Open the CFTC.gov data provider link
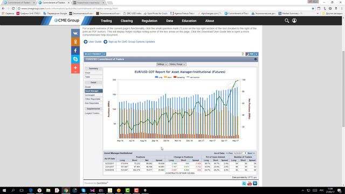 point(252,177)
